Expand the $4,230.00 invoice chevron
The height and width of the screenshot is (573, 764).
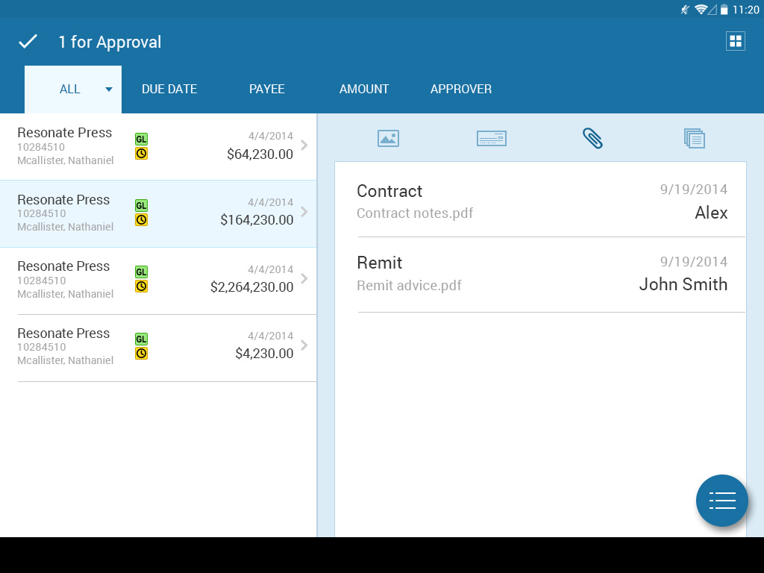click(304, 345)
